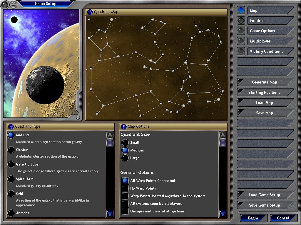The image size is (301, 225).
Task: Click the Multiplayer diamond icon
Action: (x=241, y=41)
